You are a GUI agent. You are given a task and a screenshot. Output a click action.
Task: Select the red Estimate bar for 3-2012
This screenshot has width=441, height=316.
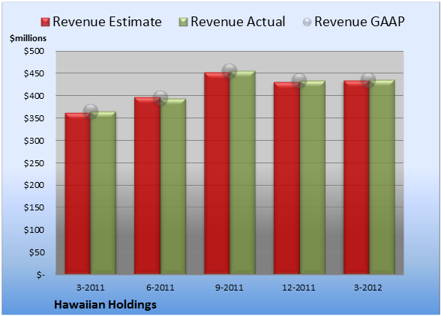pos(356,177)
